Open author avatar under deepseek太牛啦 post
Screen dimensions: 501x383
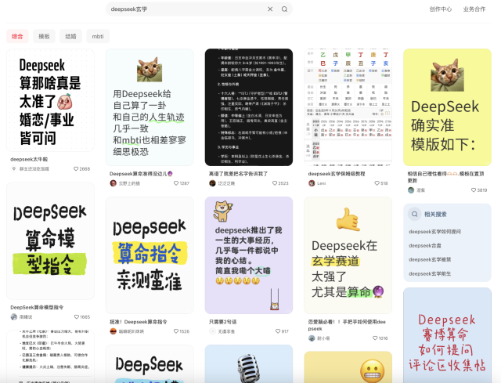click(x=14, y=169)
